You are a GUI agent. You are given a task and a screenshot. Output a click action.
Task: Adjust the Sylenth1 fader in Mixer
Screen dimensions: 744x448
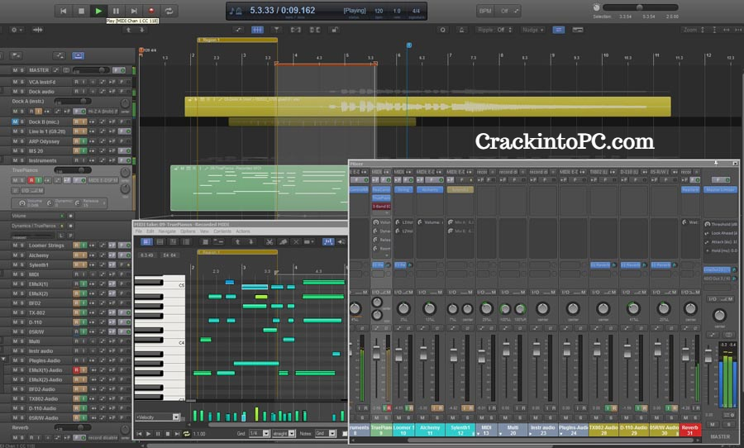454,354
